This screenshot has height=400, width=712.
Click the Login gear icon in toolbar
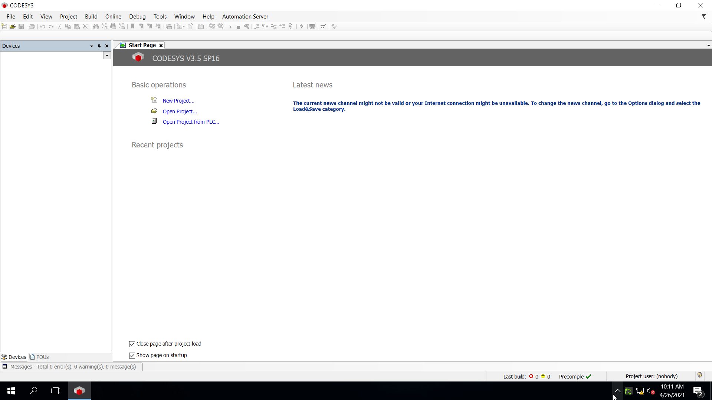(x=212, y=26)
